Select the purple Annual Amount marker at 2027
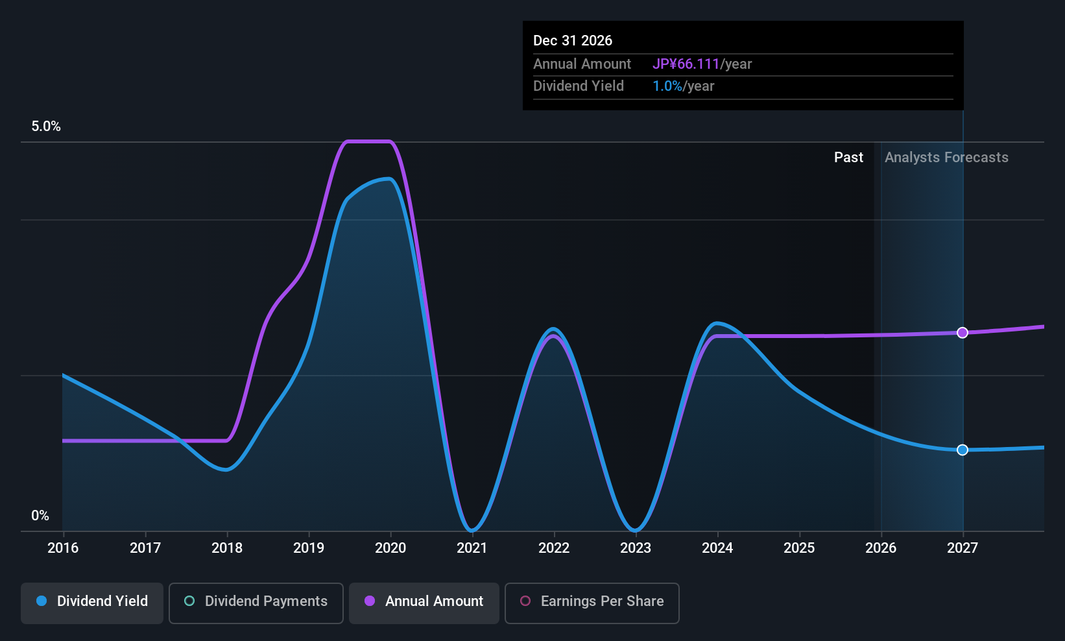Image resolution: width=1065 pixels, height=641 pixels. [x=963, y=333]
